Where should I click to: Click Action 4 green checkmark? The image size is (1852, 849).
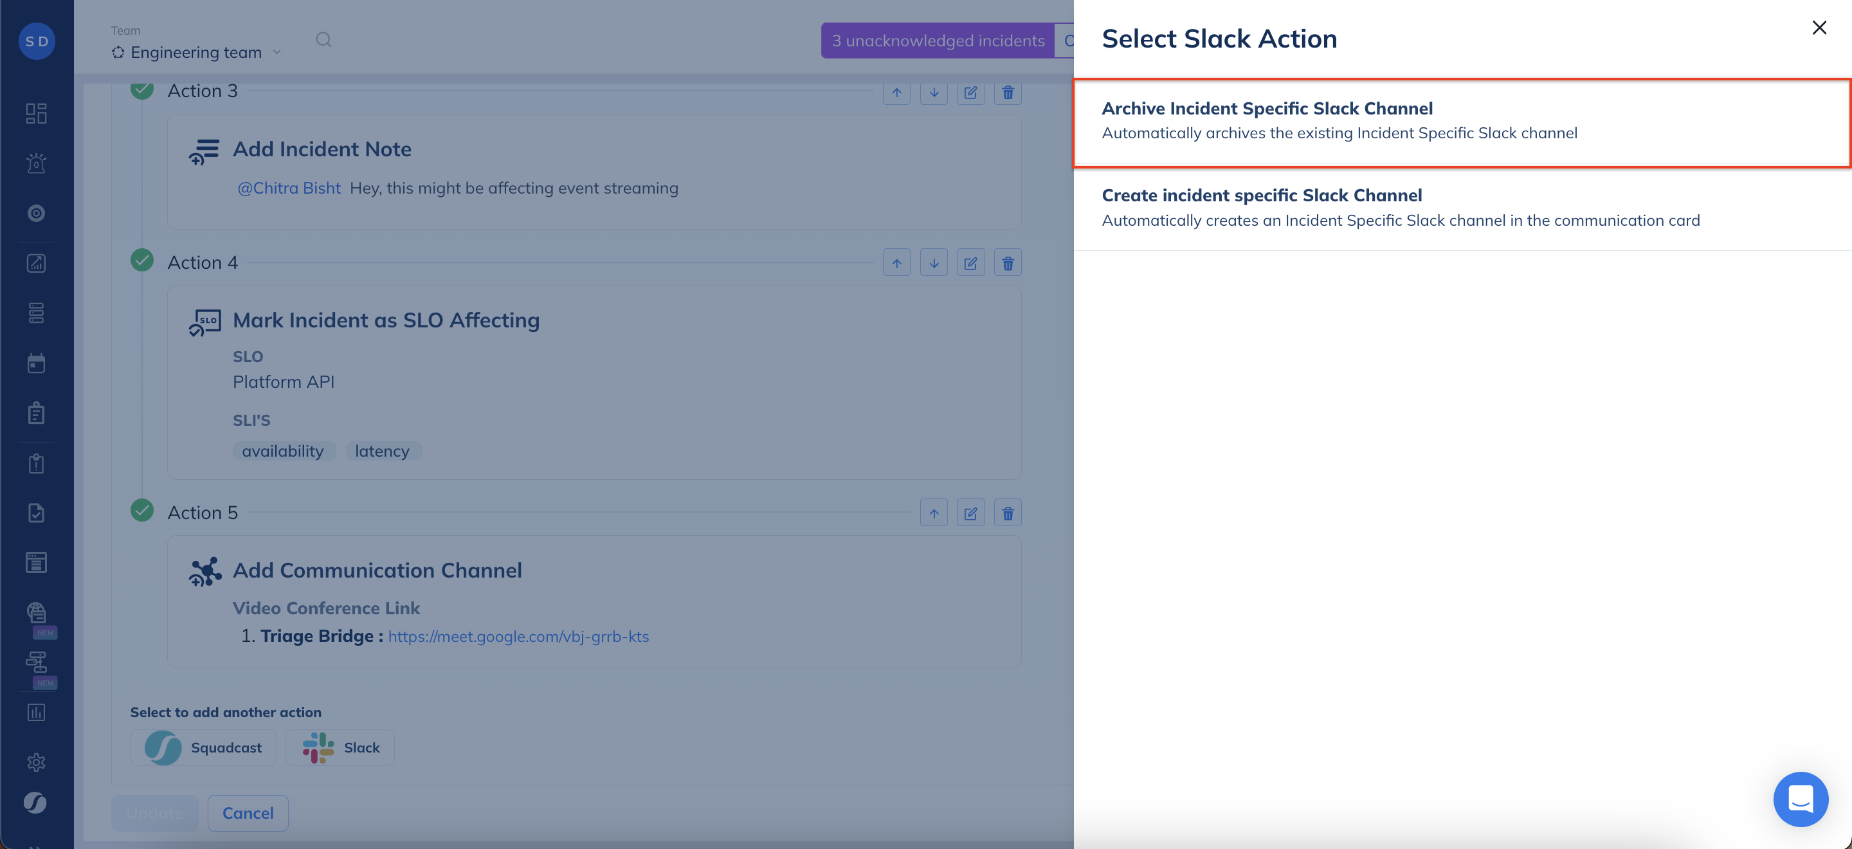(x=142, y=260)
